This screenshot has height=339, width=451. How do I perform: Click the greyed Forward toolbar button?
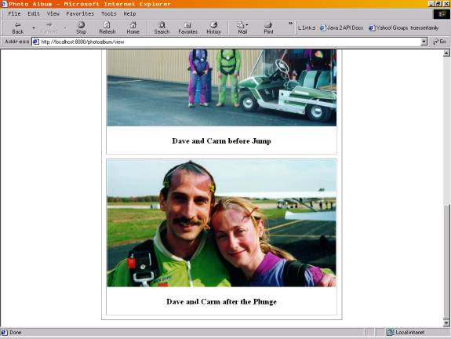pos(49,28)
